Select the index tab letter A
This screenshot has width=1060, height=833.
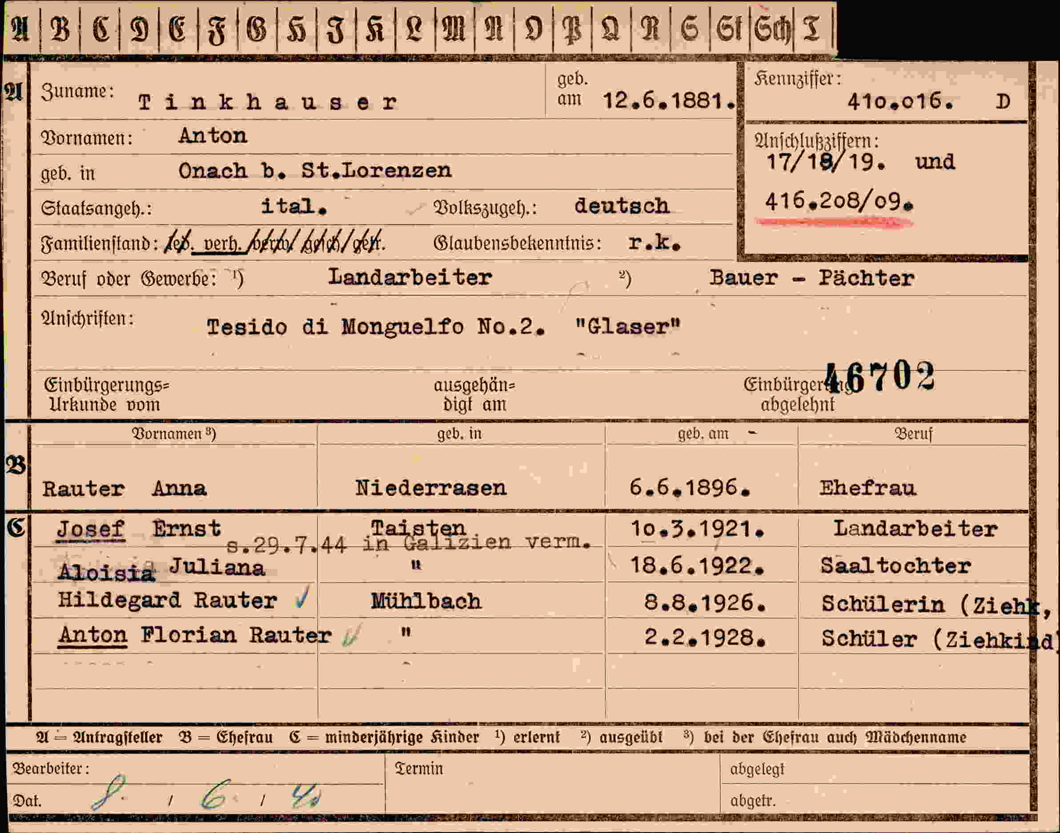pos(20,30)
